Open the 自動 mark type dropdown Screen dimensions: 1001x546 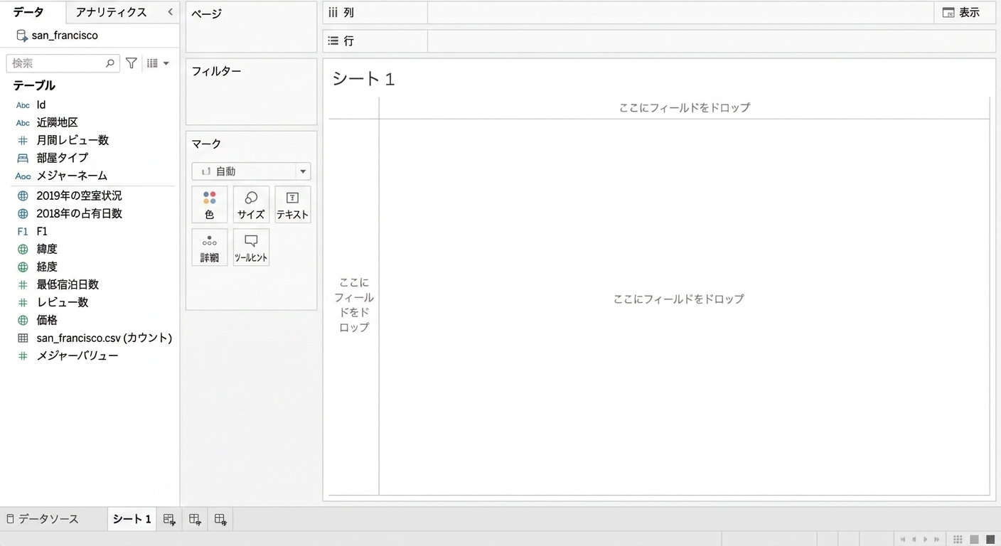click(x=251, y=171)
